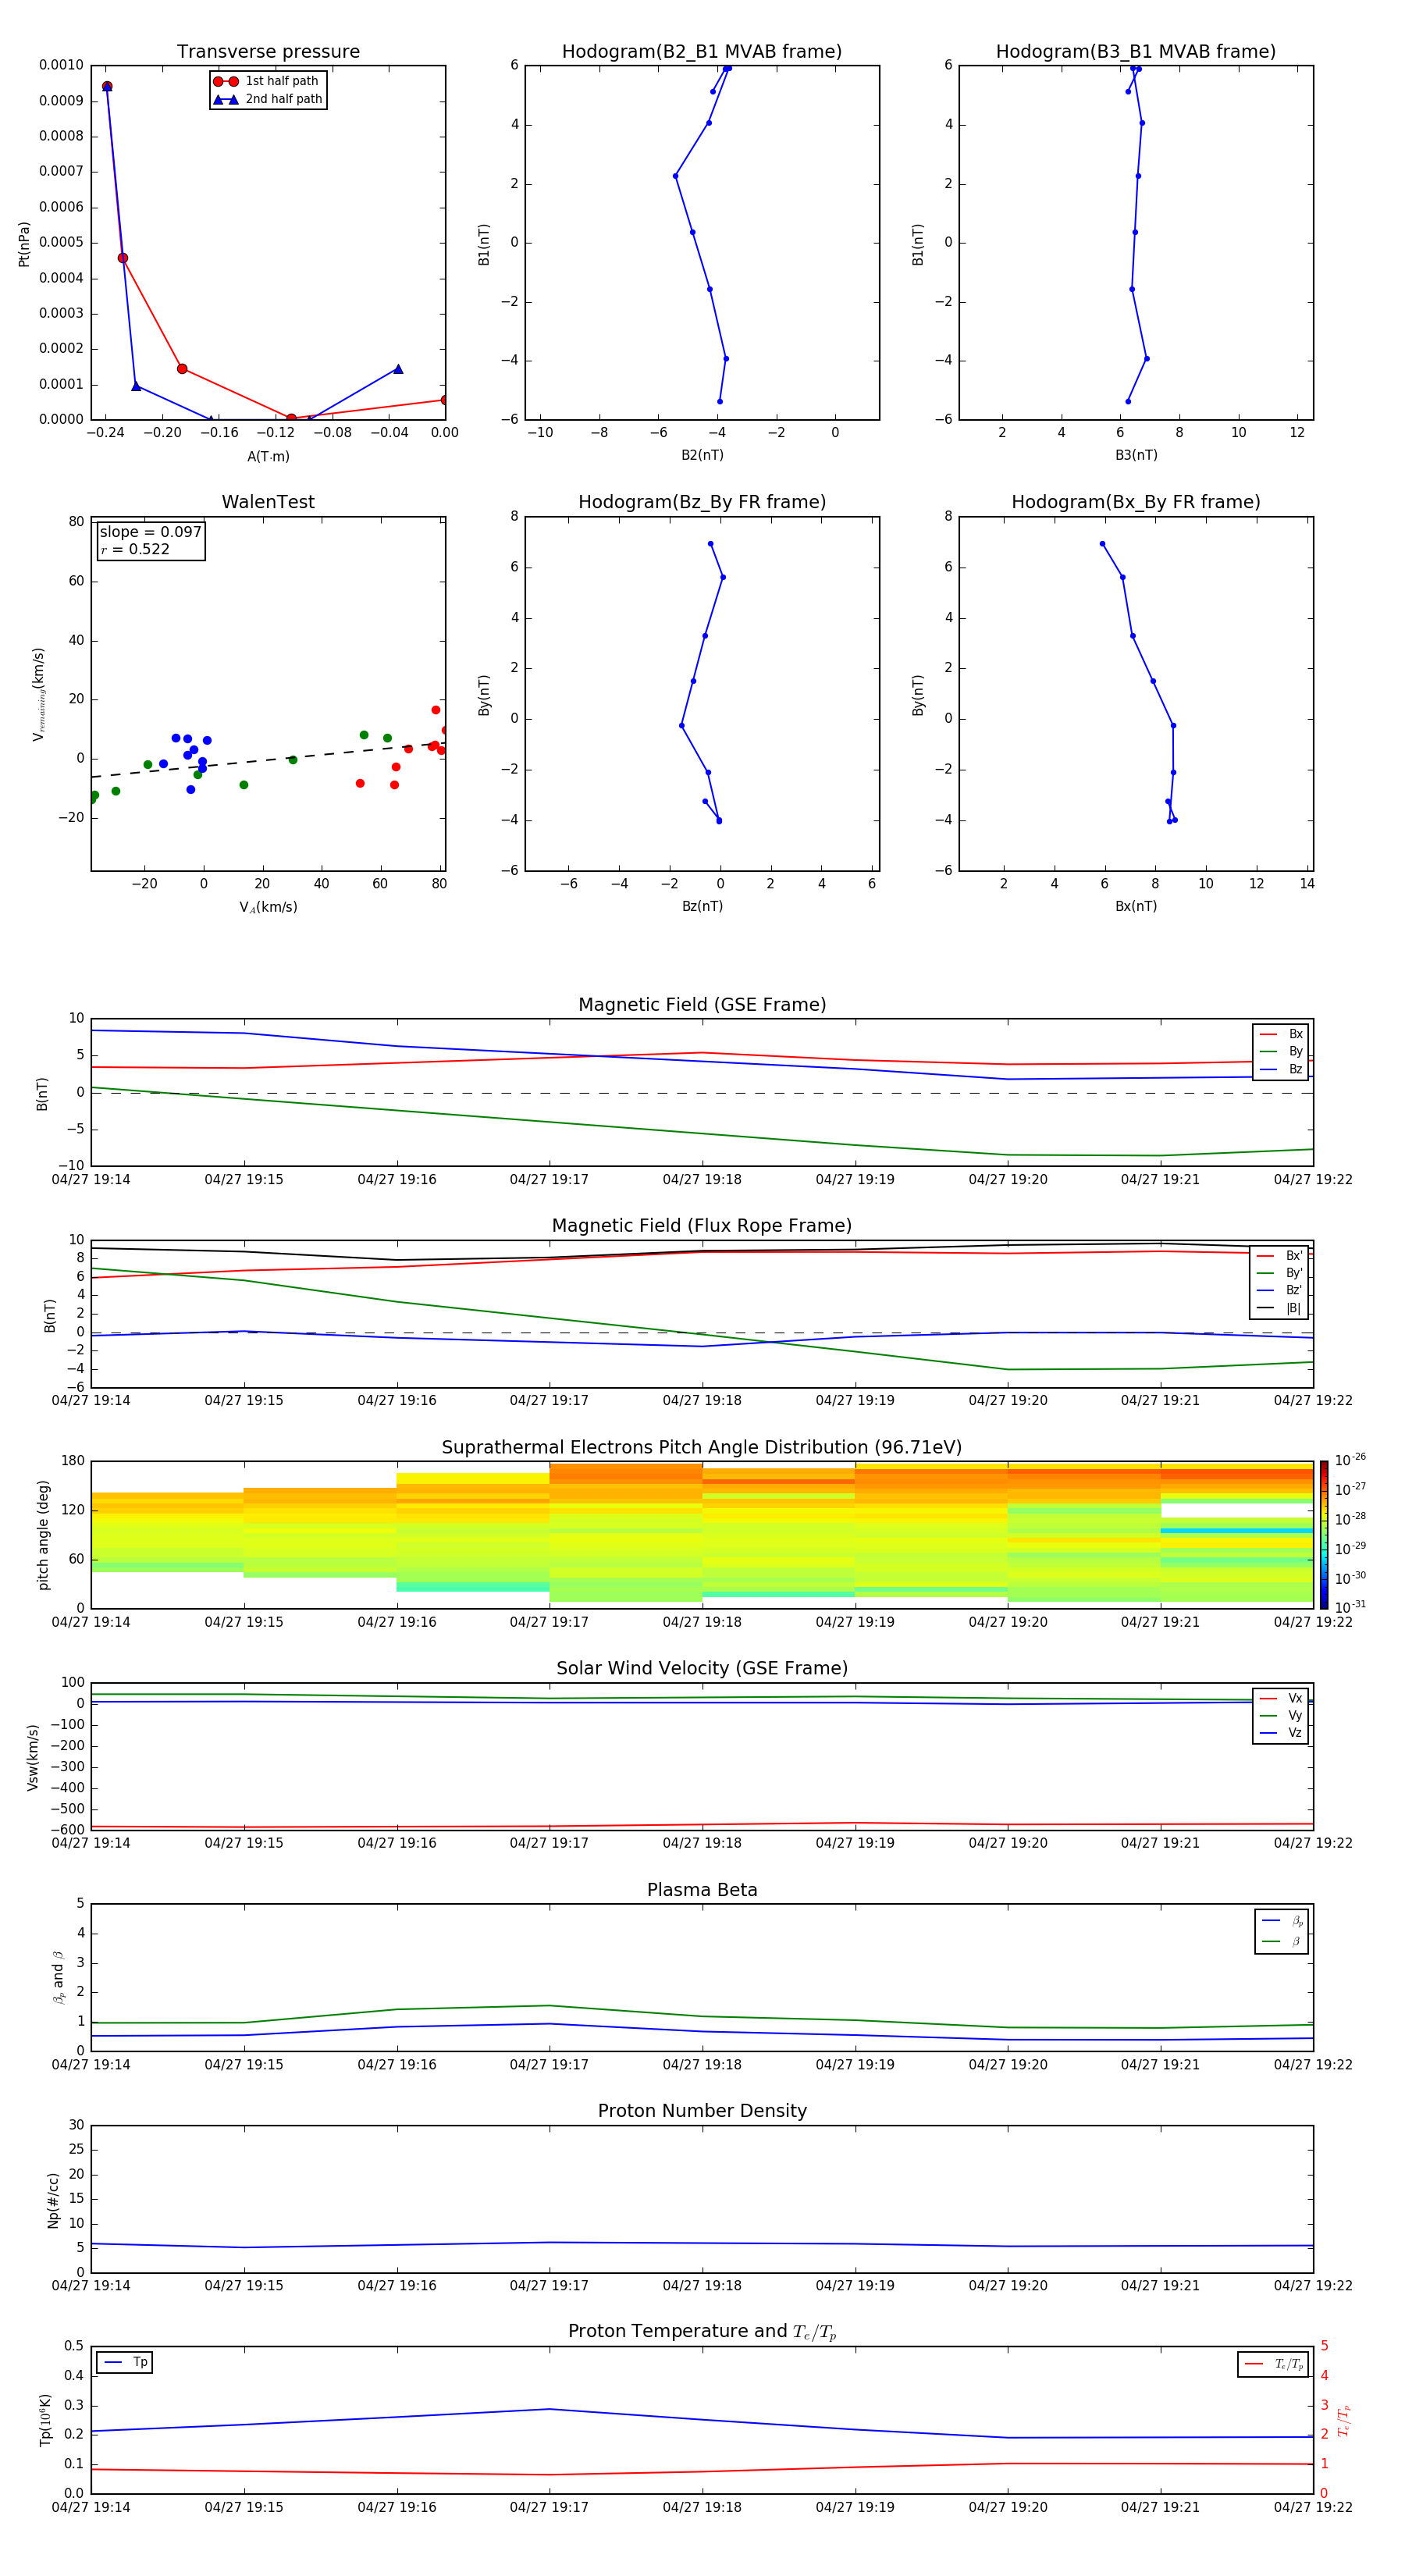This screenshot has height=2576, width=1405.
Task: Click the '10^-31' colorbar label
Action: click(1351, 1607)
